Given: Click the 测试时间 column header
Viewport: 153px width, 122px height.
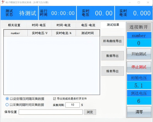Looking at the screenshot, I should [x=88, y=33].
